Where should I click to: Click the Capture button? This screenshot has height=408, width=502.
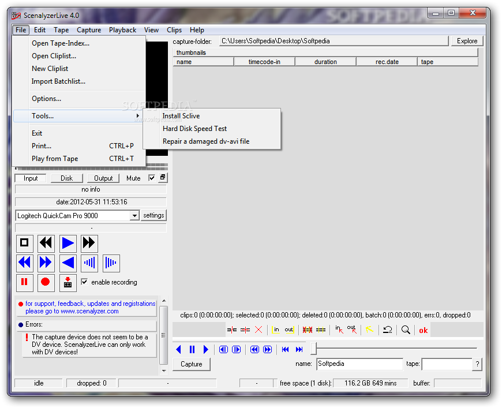pyautogui.click(x=192, y=364)
